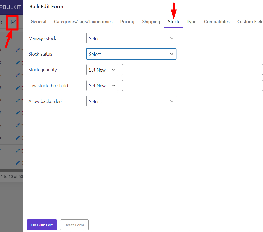
Task: Open the Stock quantity Set New operator dropdown
Action: click(102, 70)
